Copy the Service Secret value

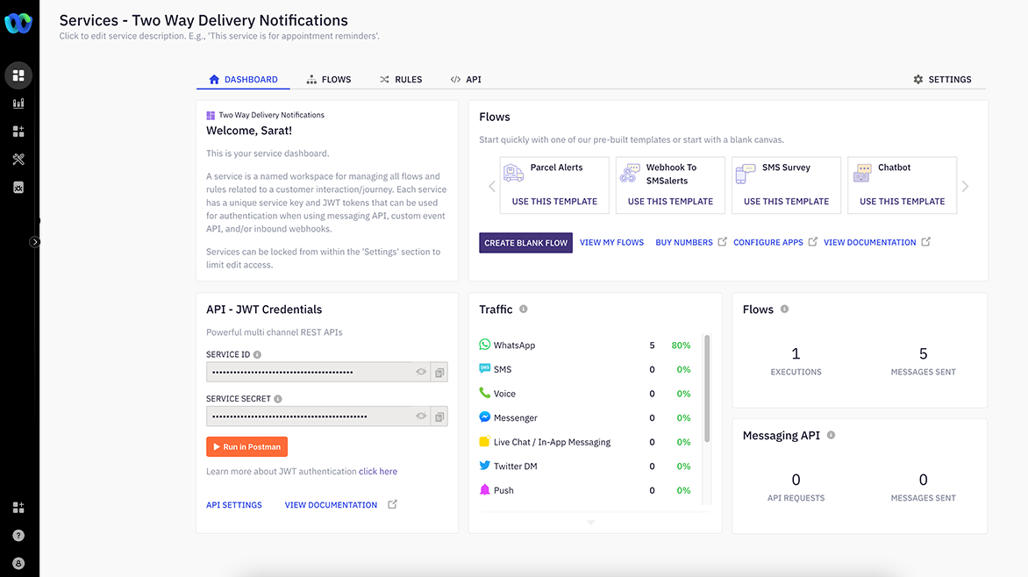point(439,417)
